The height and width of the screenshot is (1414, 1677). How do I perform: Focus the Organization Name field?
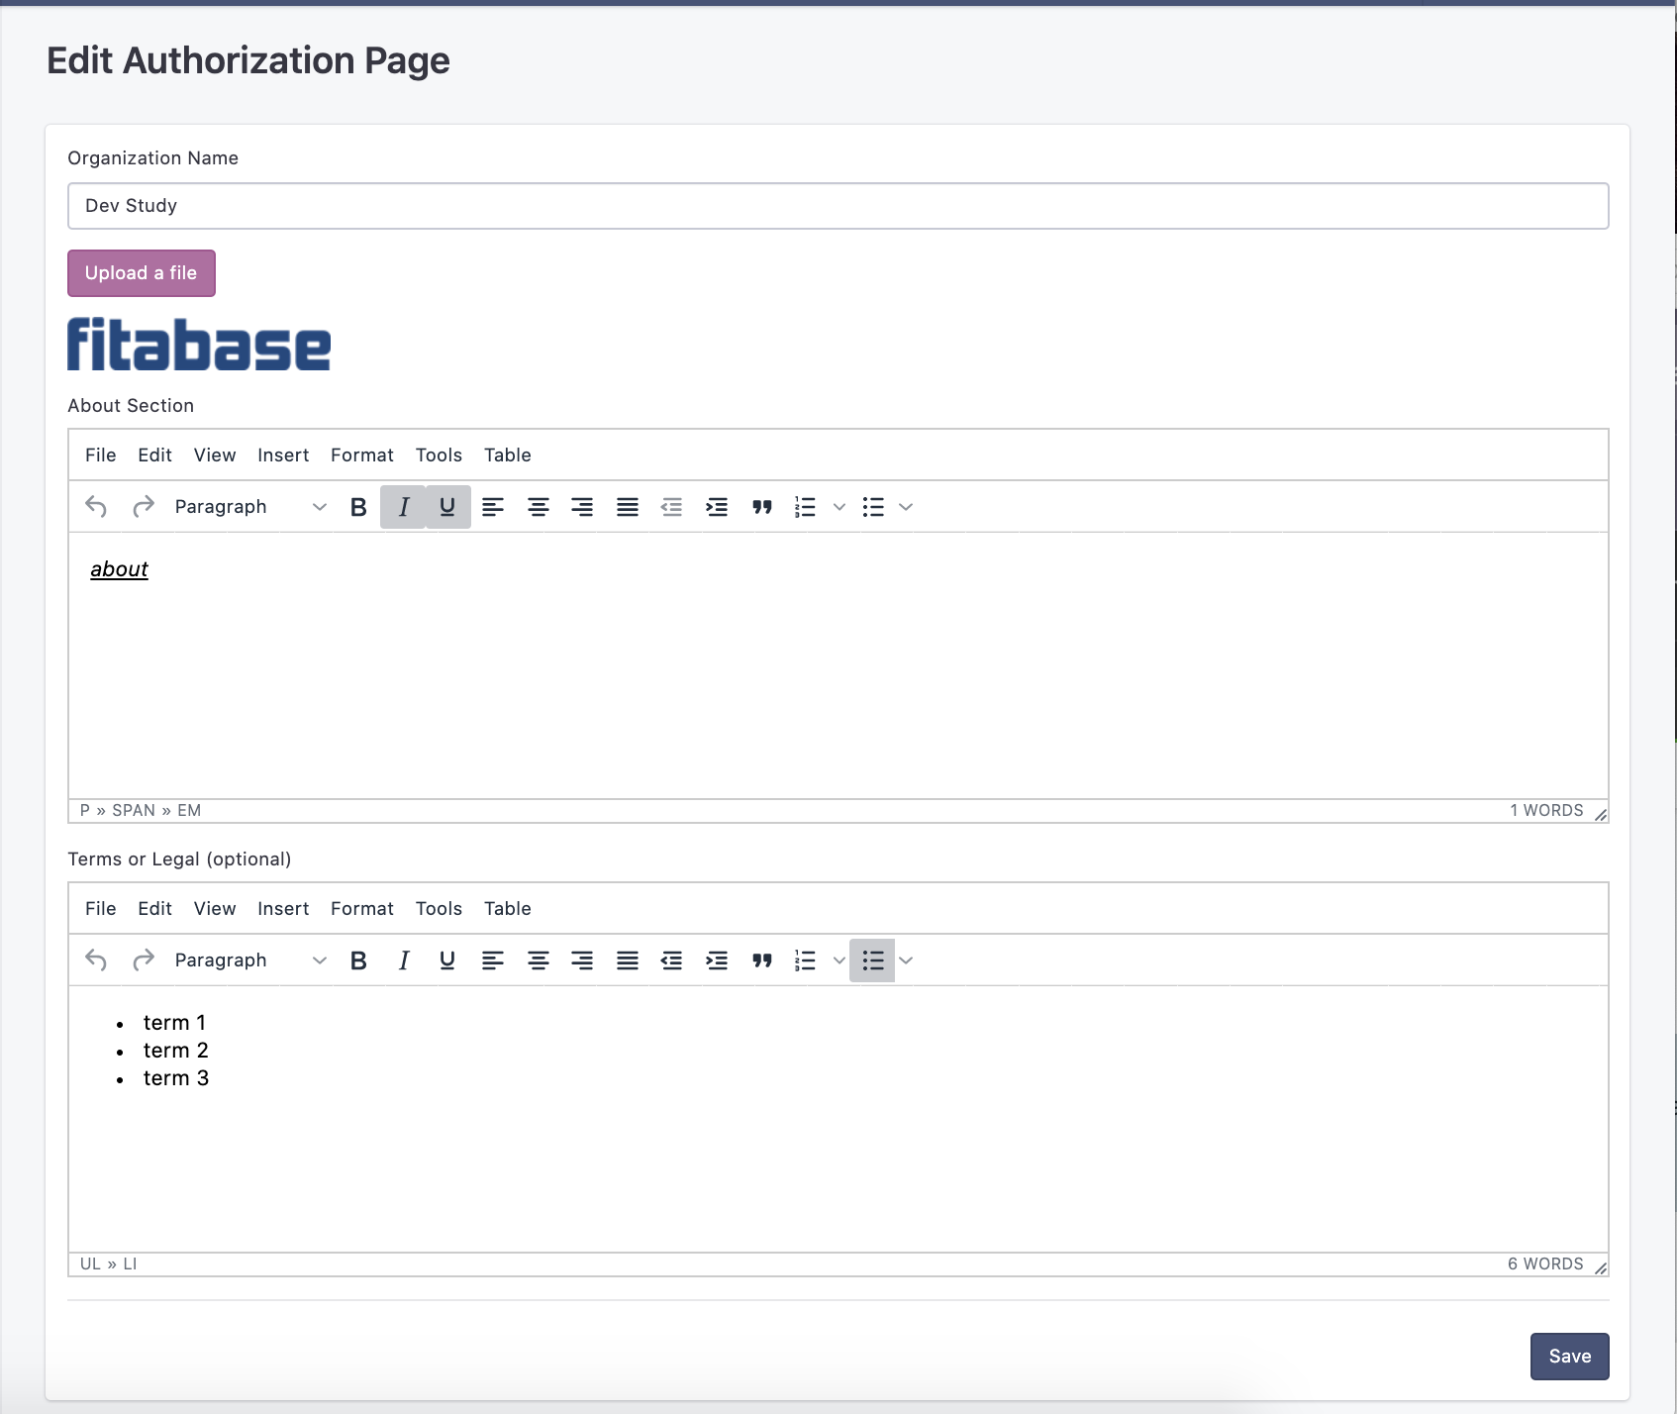coord(838,206)
